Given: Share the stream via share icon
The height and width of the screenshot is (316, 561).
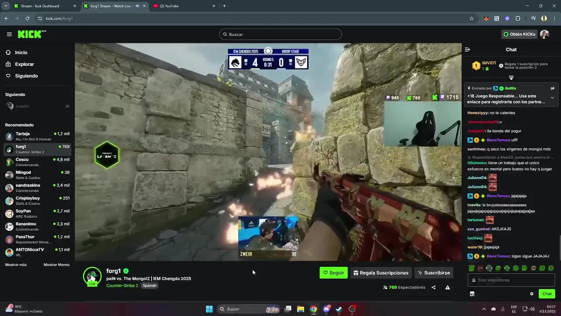Looking at the screenshot, I should 433,287.
